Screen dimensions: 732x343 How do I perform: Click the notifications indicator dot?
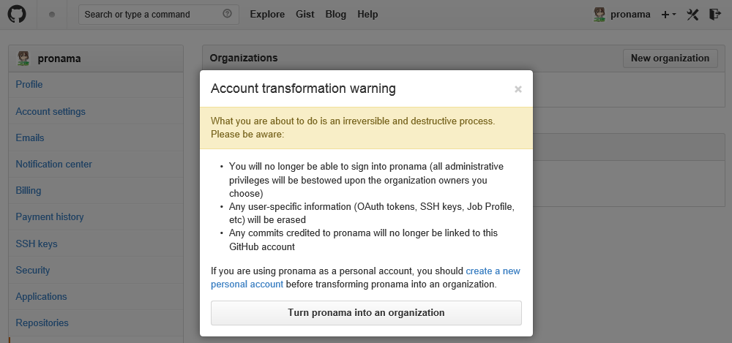point(51,14)
